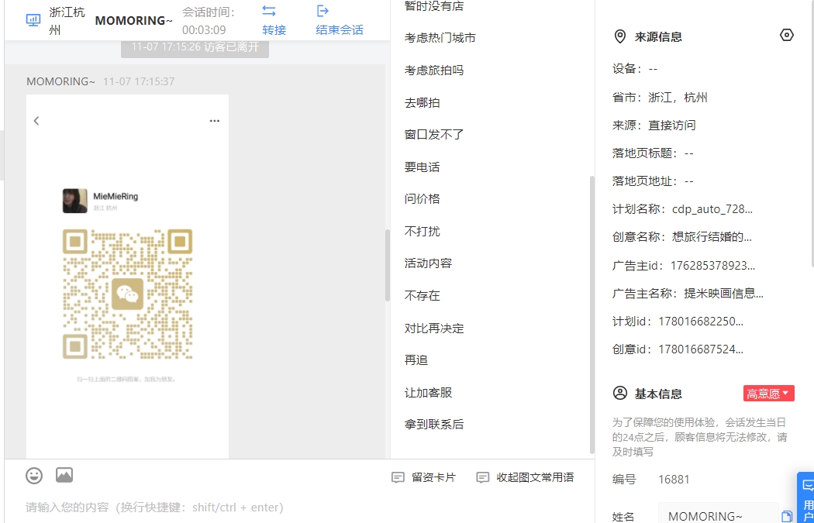Image resolution: width=814 pixels, height=523 pixels.
Task: Click the 收起图文常用语 button label
Action: [535, 477]
